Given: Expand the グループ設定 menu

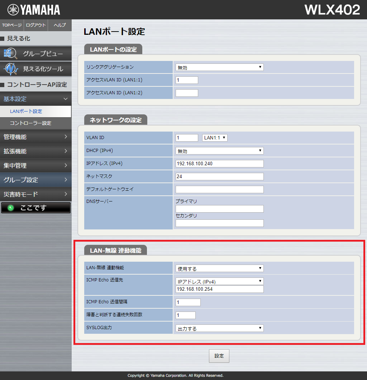Looking at the screenshot, I should coord(36,180).
